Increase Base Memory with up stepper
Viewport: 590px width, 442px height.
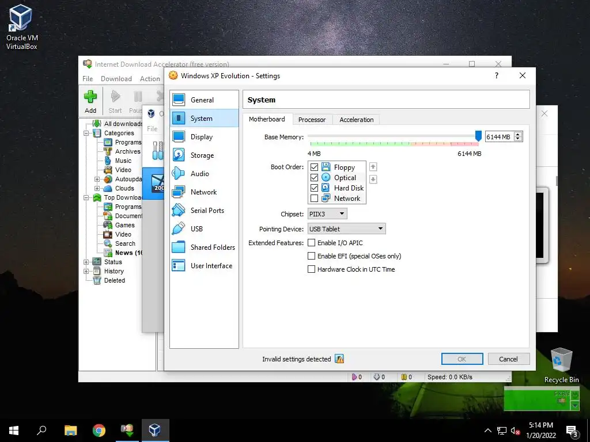click(518, 134)
